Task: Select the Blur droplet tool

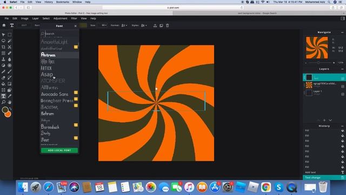Action: (x=10, y=59)
